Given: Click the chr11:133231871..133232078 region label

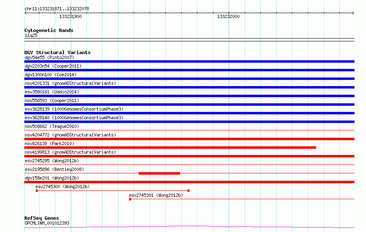Looking at the screenshot, I should (x=57, y=9).
